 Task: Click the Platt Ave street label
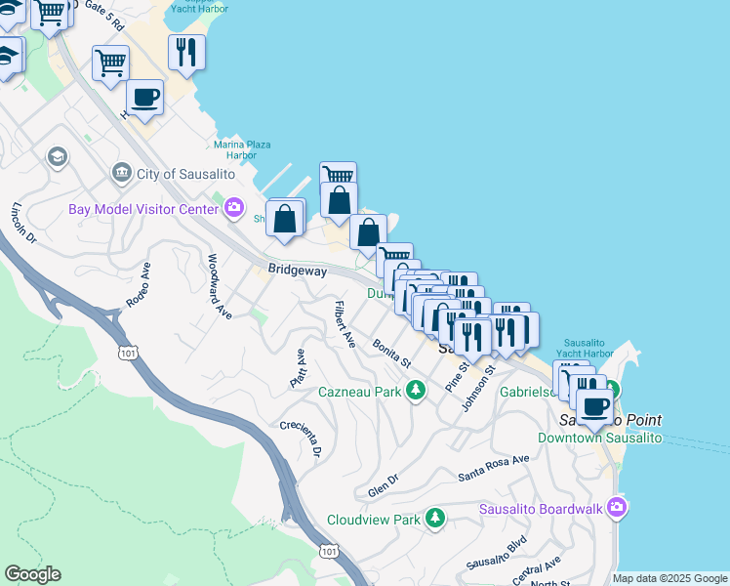[299, 368]
